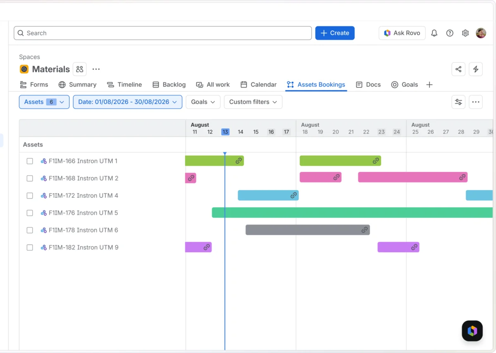Select the F1IM-182 Instron UTM 9 checkbox
This screenshot has width=496, height=353.
[30, 248]
